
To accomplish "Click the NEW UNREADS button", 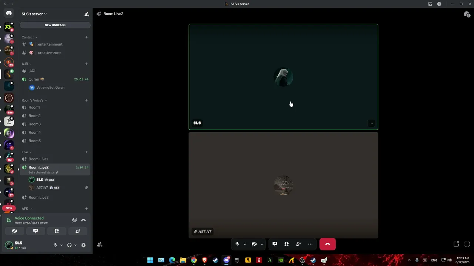I will pyautogui.click(x=55, y=25).
